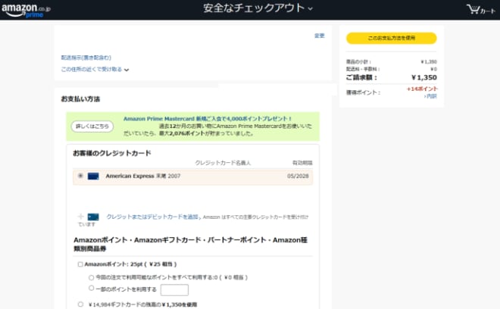500x309 pixels.
Task: Click the お支払い方法 heading
Action: pos(80,99)
